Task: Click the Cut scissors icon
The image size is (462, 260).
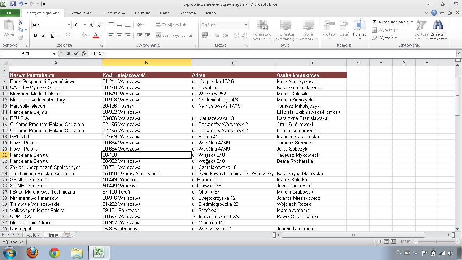Action: click(x=21, y=22)
